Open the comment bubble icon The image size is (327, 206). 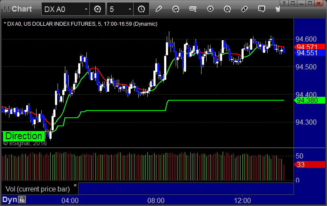[x=261, y=9]
